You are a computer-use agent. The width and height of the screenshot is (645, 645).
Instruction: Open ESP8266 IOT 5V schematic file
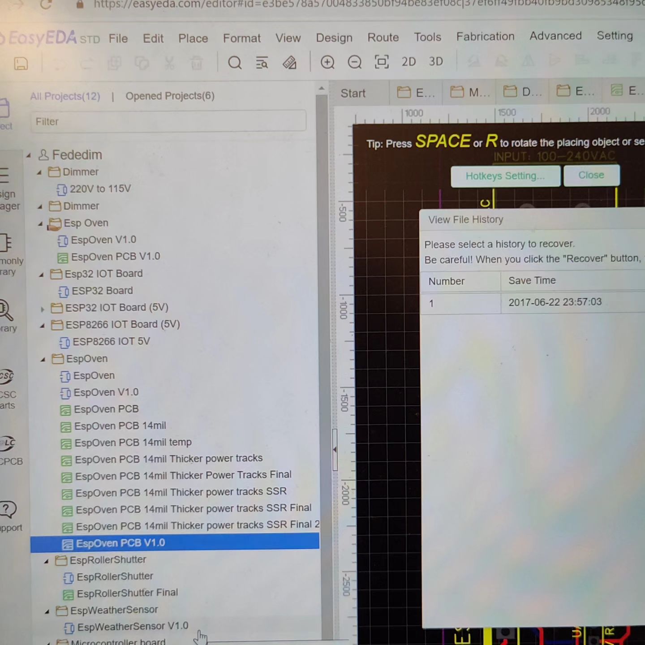(105, 342)
